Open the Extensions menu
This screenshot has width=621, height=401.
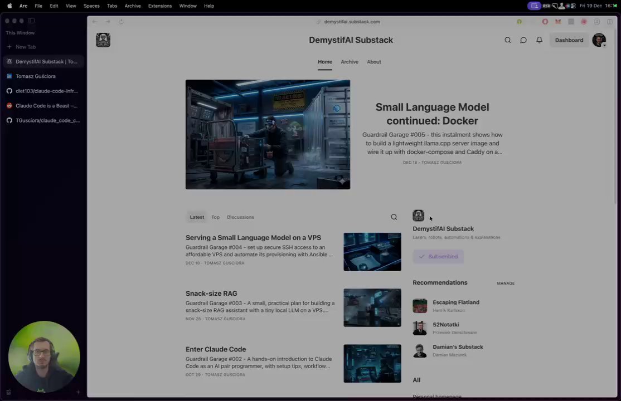[x=160, y=6]
